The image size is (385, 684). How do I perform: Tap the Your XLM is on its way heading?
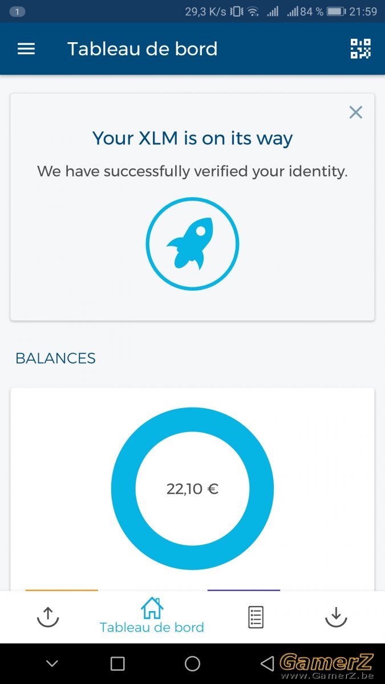tap(192, 138)
